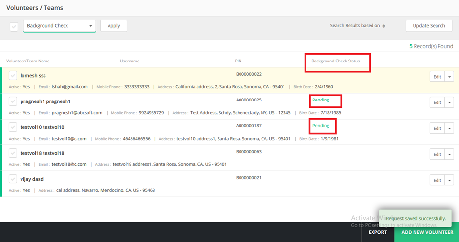Viewport: 459px width, 242px height.
Task: Expand Edit options arrow for vijay dasd
Action: [449, 180]
